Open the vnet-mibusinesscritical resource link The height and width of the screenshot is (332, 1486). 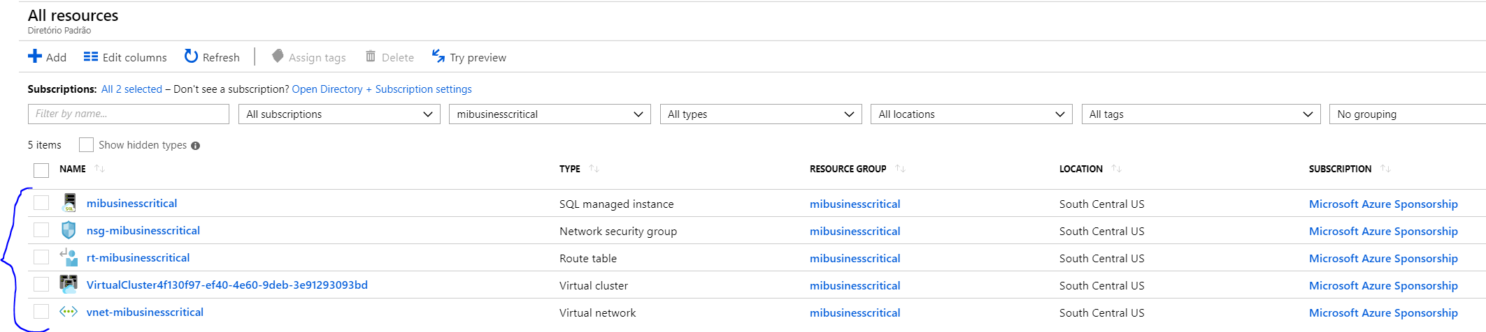point(145,312)
